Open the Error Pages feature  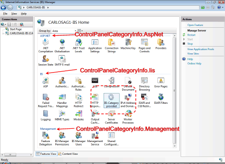coord(161,82)
